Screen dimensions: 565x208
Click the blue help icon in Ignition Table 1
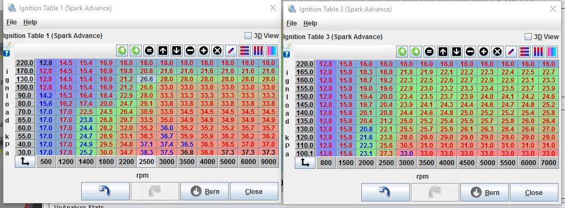[x=7, y=53]
